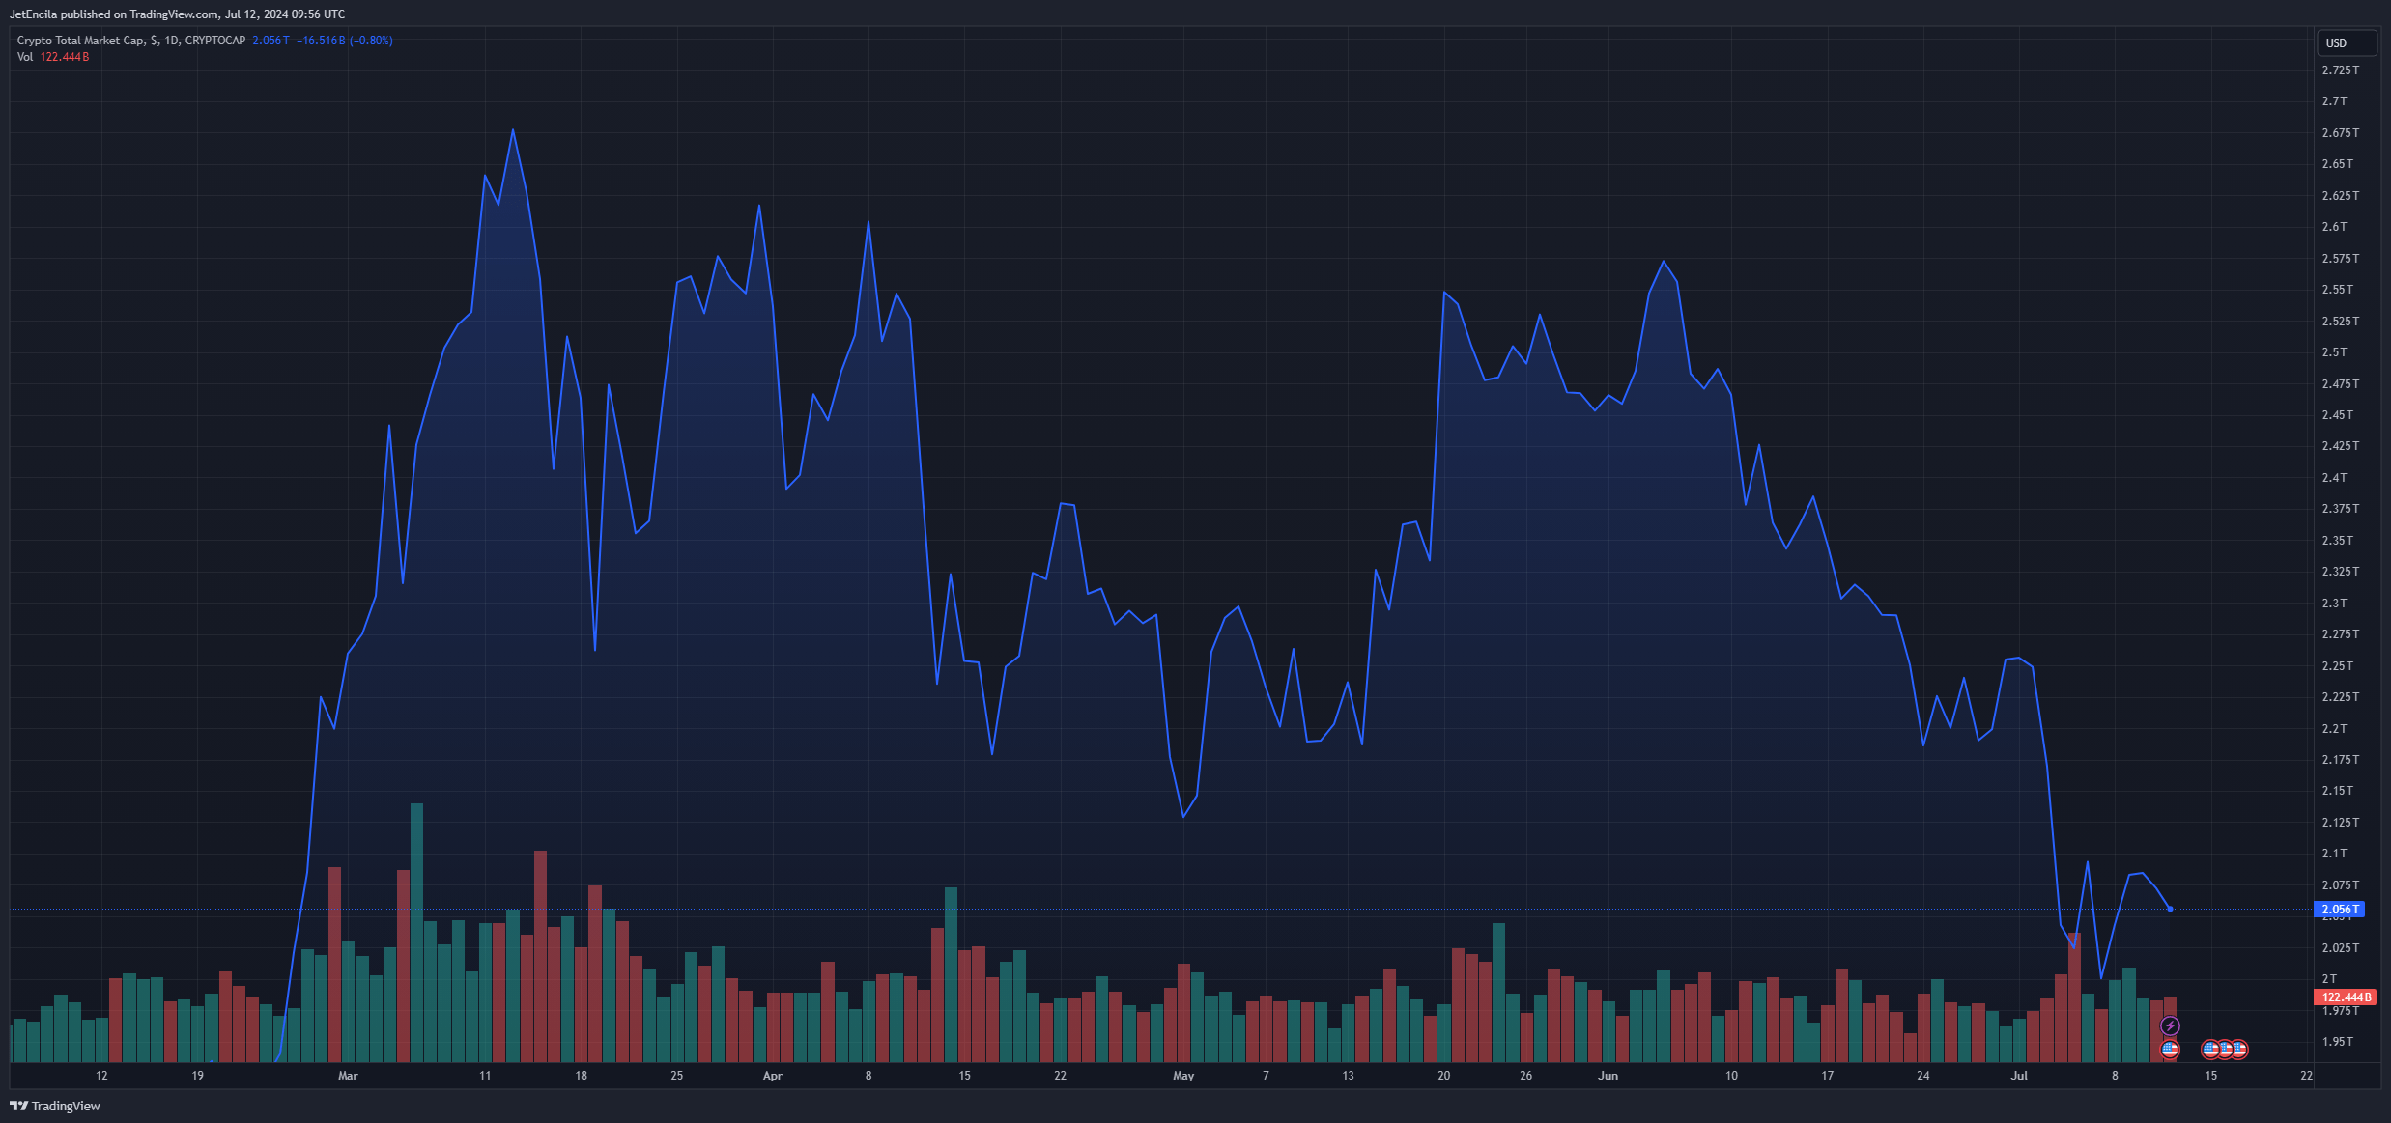The width and height of the screenshot is (2391, 1123).
Task: Click the 2.45T price axis label
Action: tap(2338, 415)
